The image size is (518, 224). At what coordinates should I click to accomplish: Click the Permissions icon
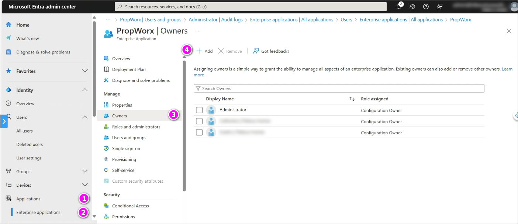click(106, 217)
